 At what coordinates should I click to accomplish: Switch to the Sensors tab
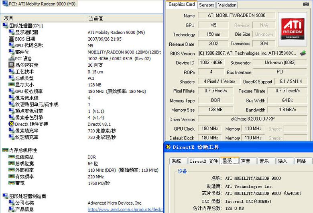coord(206,5)
